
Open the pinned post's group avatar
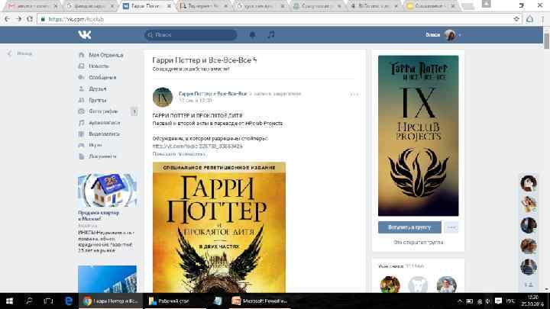pos(163,97)
